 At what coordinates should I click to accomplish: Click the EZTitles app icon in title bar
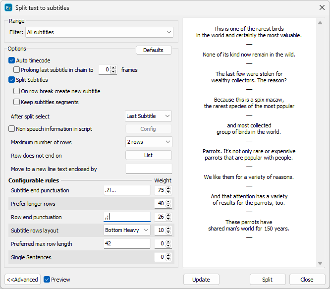8,8
